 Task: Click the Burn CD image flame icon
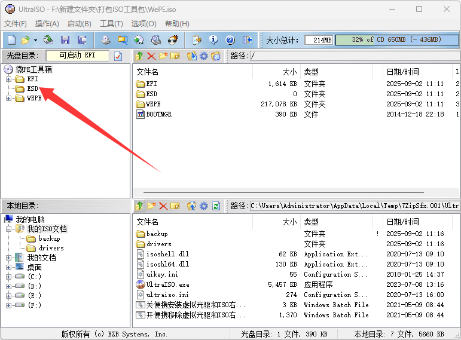(173, 40)
